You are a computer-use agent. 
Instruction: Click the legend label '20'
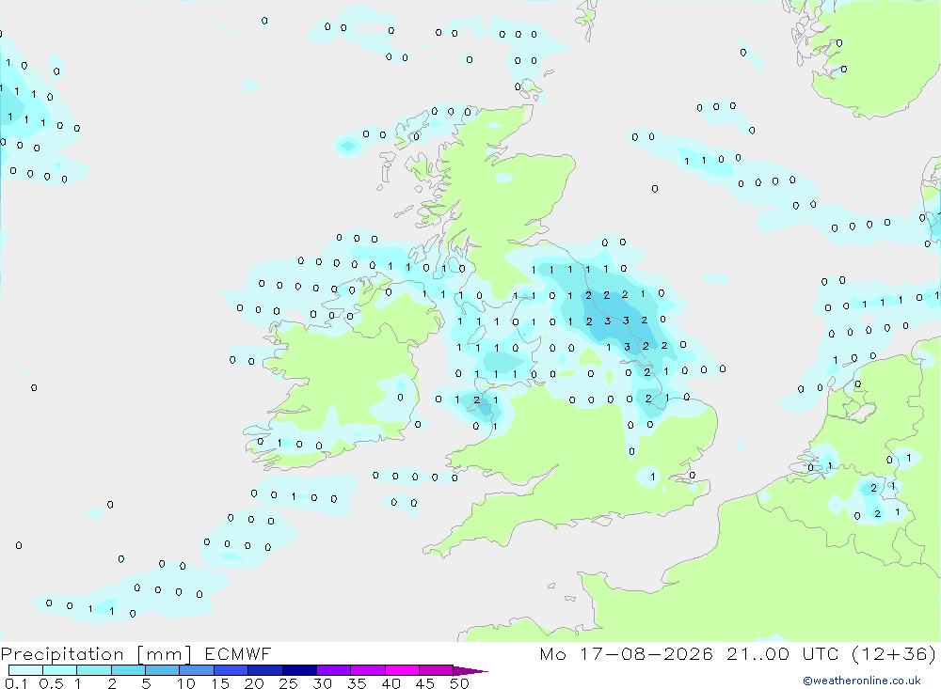click(x=254, y=683)
